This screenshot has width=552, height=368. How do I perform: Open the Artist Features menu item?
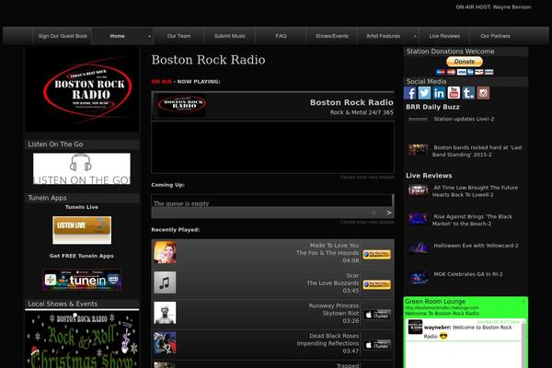coord(383,36)
